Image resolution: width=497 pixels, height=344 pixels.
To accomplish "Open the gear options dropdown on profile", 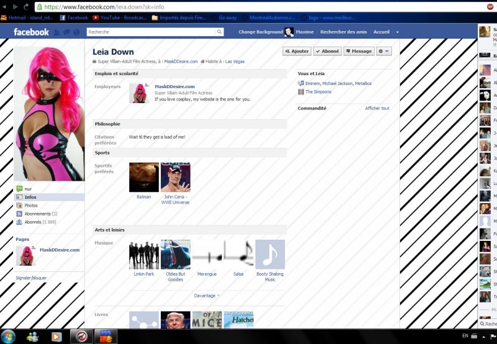I will coord(384,51).
